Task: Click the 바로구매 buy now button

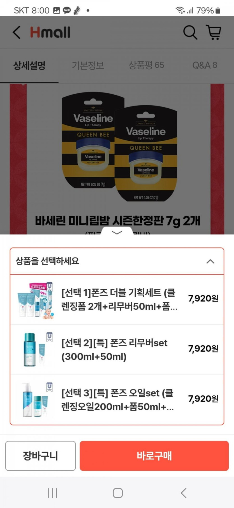Action: pos(154,455)
